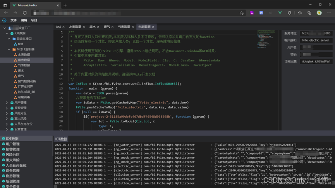Open the green V extension icon
Image resolution: width=335 pixels, height=188 pixels.
(x=280, y=13)
